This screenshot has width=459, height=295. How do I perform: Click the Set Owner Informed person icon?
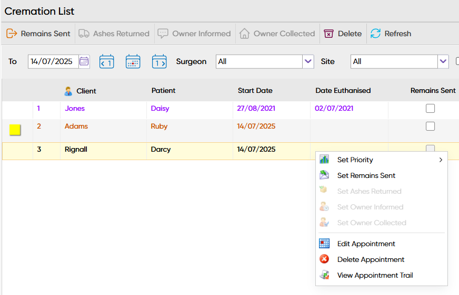coord(324,207)
